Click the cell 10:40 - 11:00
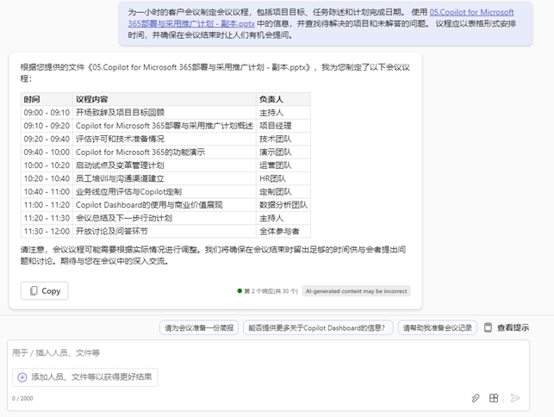This screenshot has width=554, height=417. (47, 191)
